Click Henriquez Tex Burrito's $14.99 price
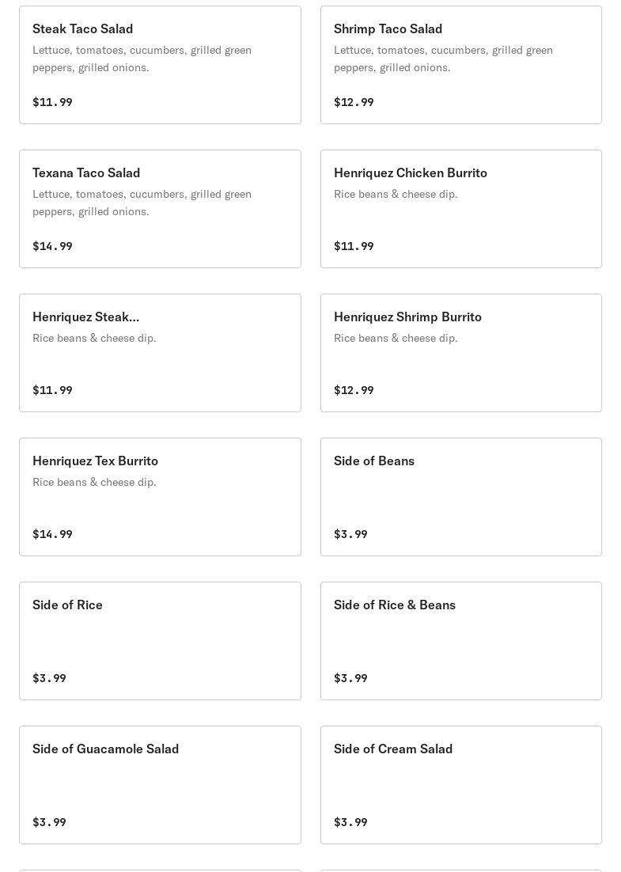The width and height of the screenshot is (621, 872). [x=52, y=534]
